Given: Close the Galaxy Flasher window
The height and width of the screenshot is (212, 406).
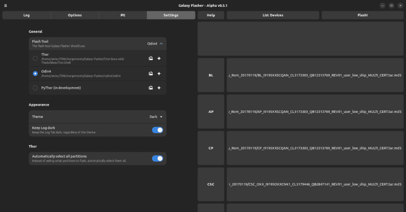Looking at the screenshot, I should (400, 6).
